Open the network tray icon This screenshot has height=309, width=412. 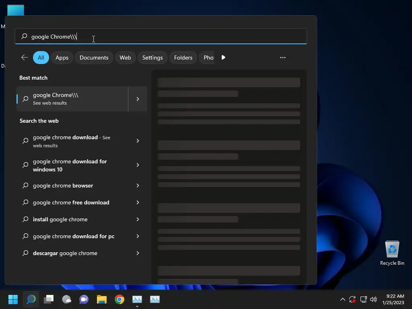point(363,299)
